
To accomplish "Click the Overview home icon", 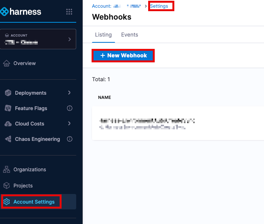I will [6, 63].
